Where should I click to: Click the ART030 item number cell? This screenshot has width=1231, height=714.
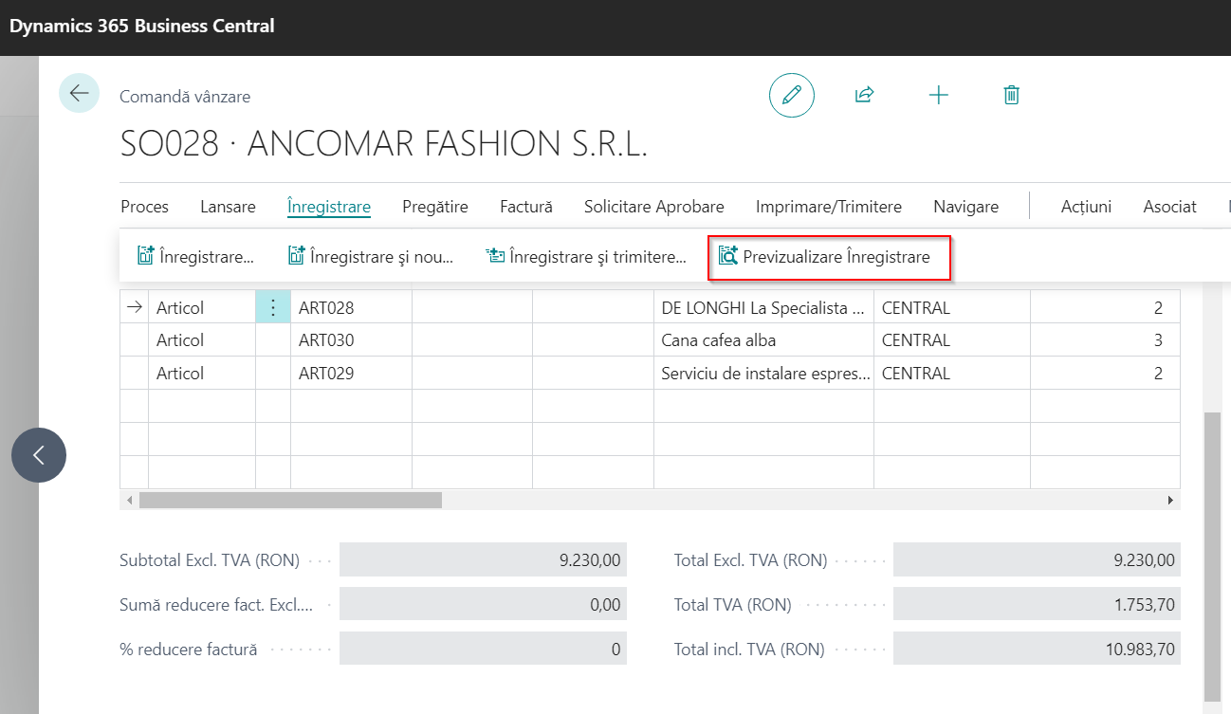tap(350, 340)
